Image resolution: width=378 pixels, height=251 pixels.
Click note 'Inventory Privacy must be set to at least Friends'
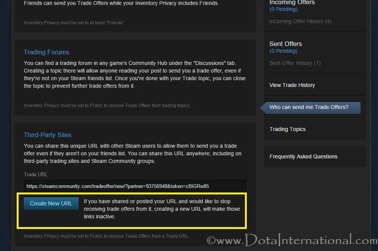pos(74,23)
